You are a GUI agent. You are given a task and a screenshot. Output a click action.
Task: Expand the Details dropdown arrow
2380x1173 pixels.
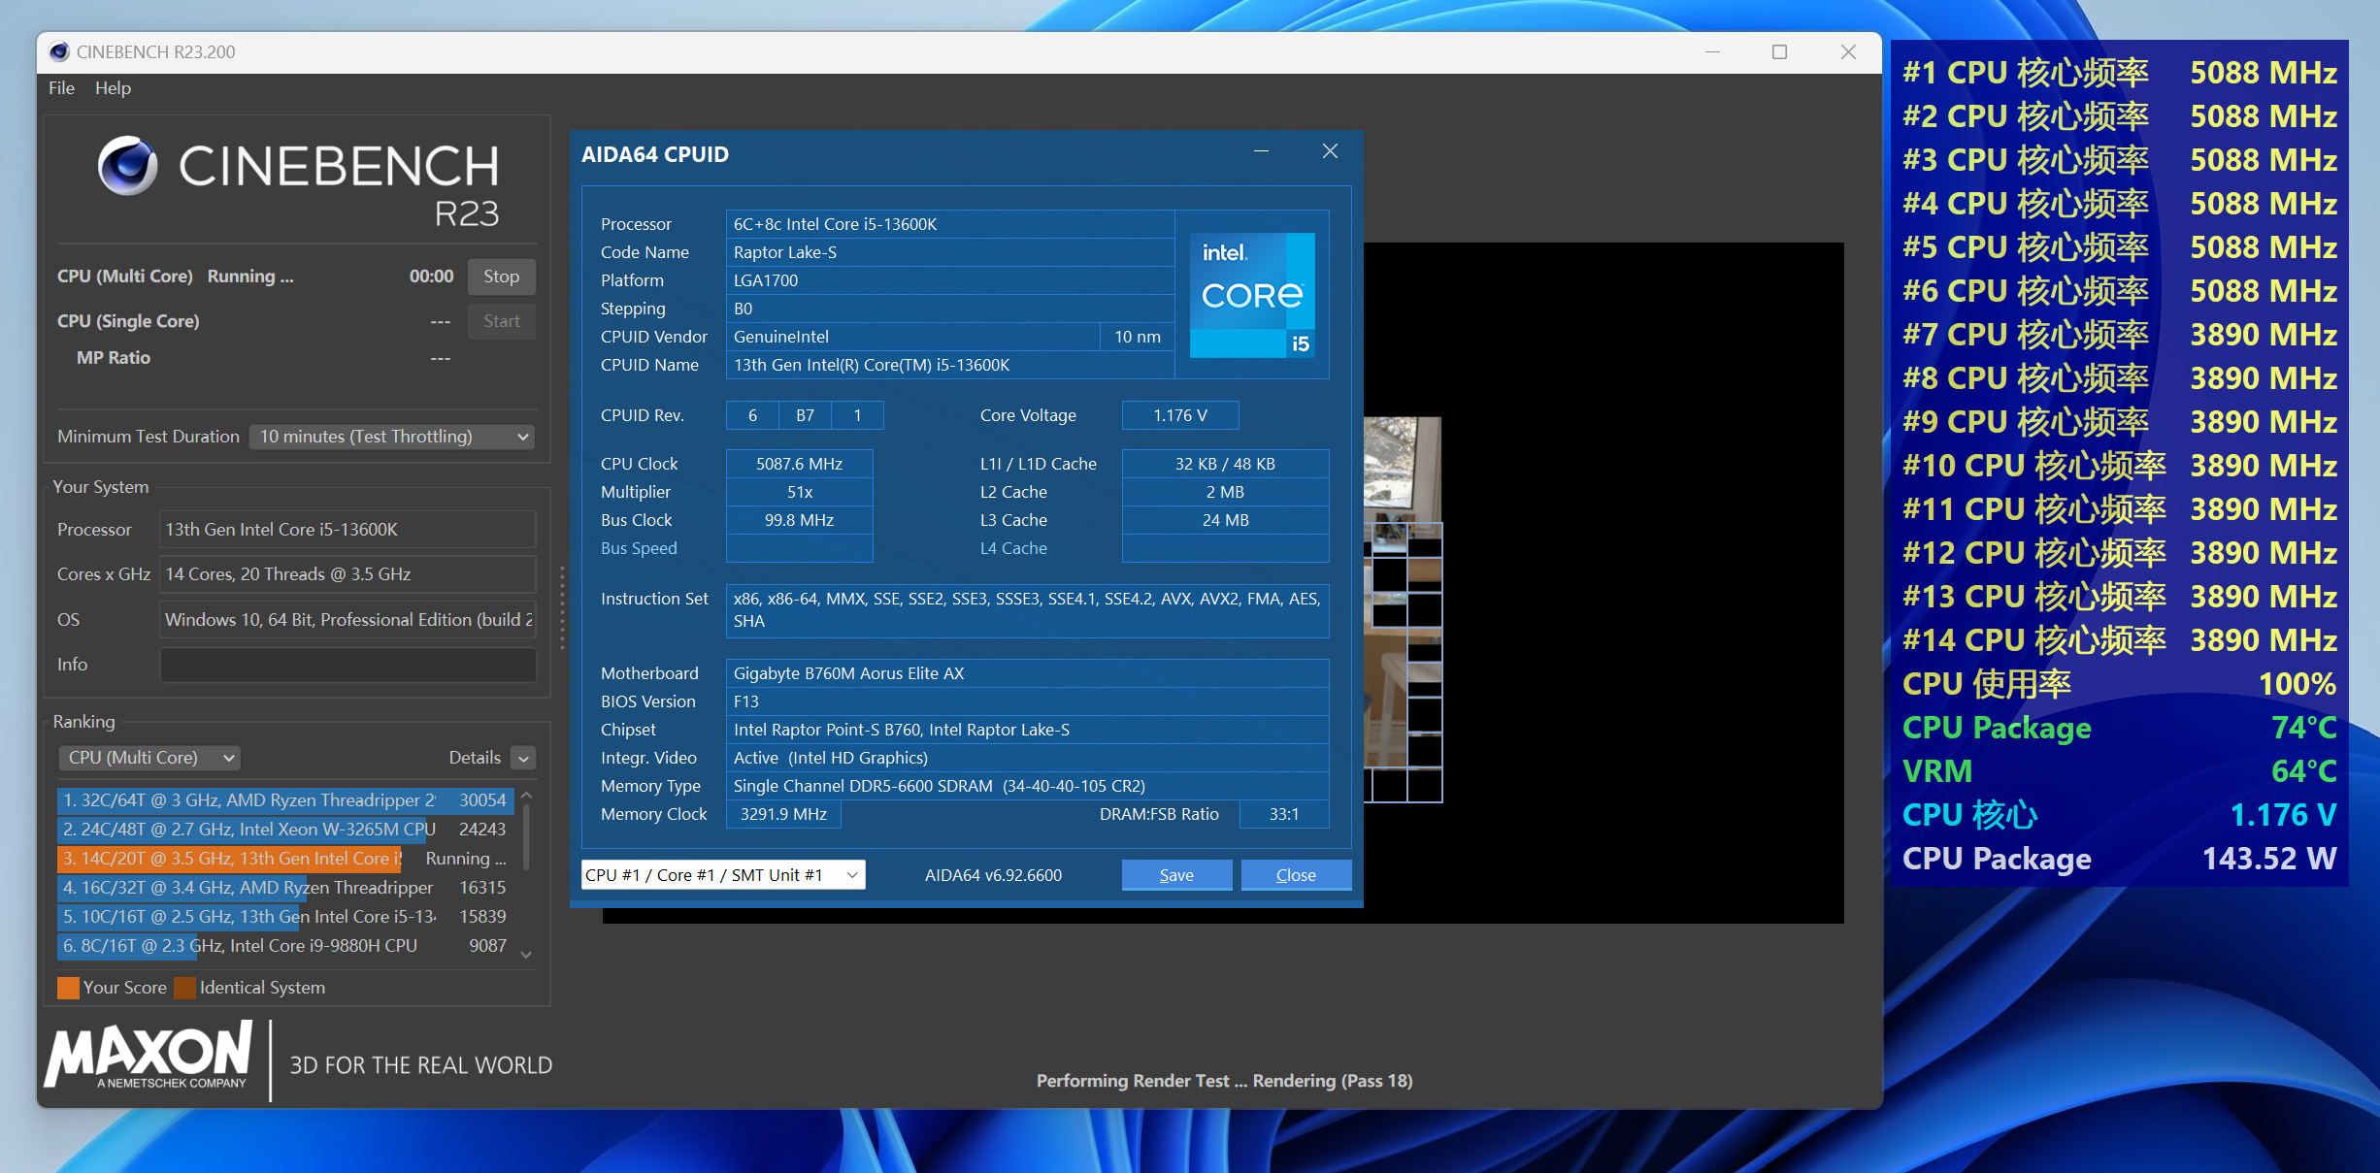click(x=523, y=759)
